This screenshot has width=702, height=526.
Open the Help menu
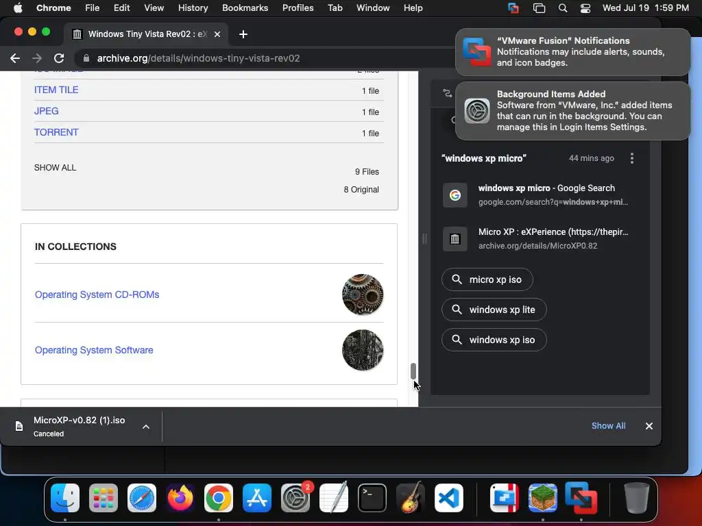point(413,8)
